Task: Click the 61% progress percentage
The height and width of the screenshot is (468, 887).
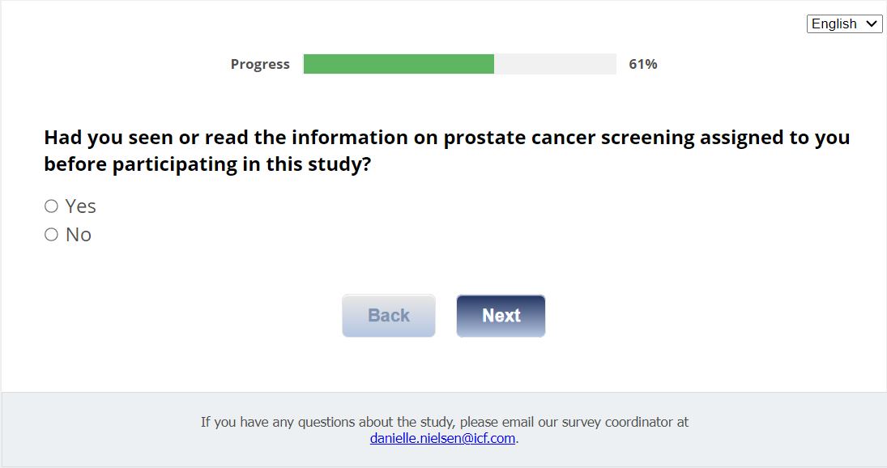Action: pos(643,65)
